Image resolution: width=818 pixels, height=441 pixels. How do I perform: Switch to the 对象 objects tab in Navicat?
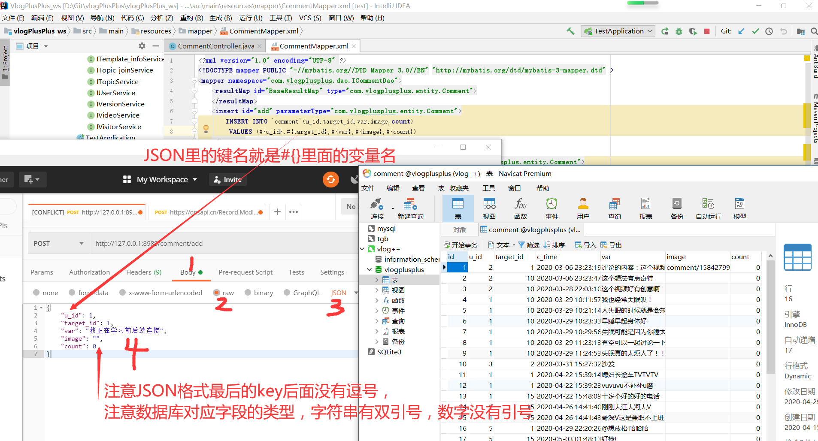point(459,230)
